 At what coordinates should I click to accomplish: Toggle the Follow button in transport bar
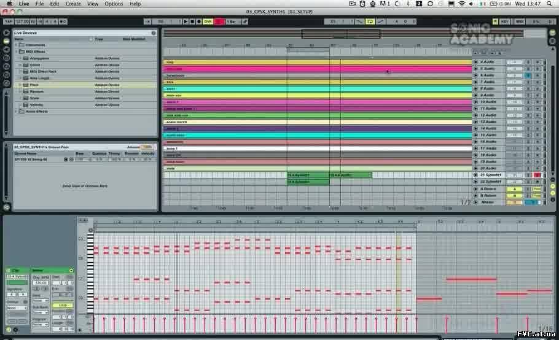click(x=147, y=21)
